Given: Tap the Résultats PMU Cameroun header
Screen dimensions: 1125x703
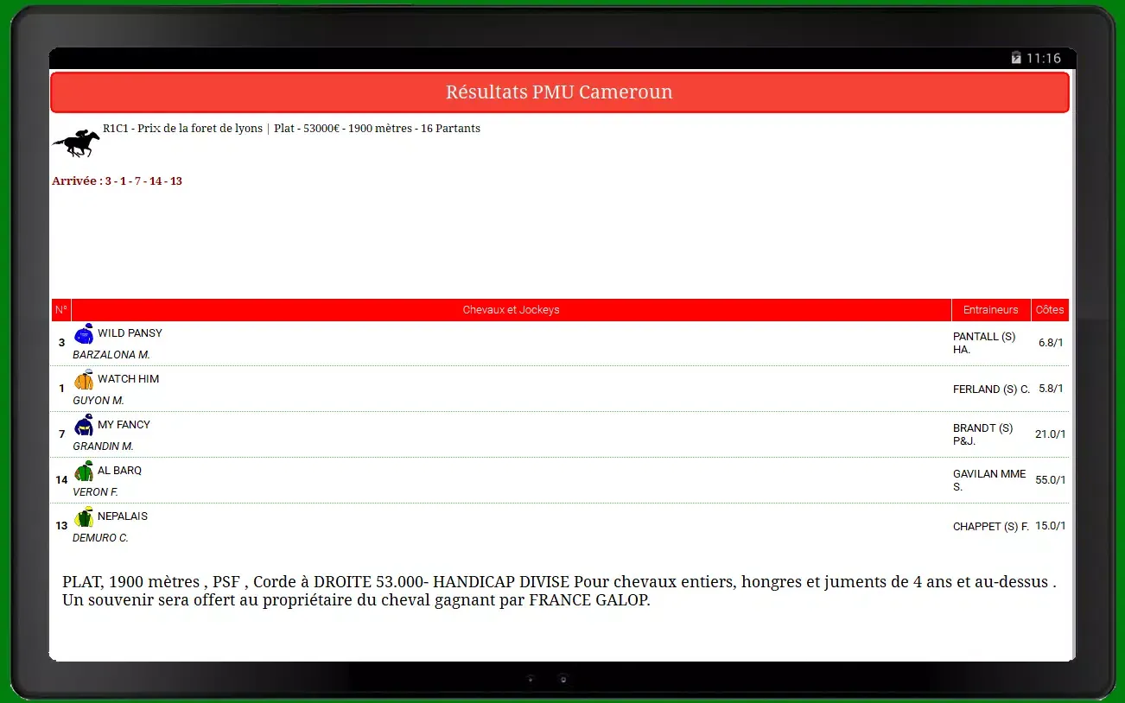Looking at the screenshot, I should pos(559,92).
